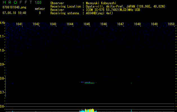Click the small echo dot after 1047
This screenshot has width=177, height=112.
[131, 83]
